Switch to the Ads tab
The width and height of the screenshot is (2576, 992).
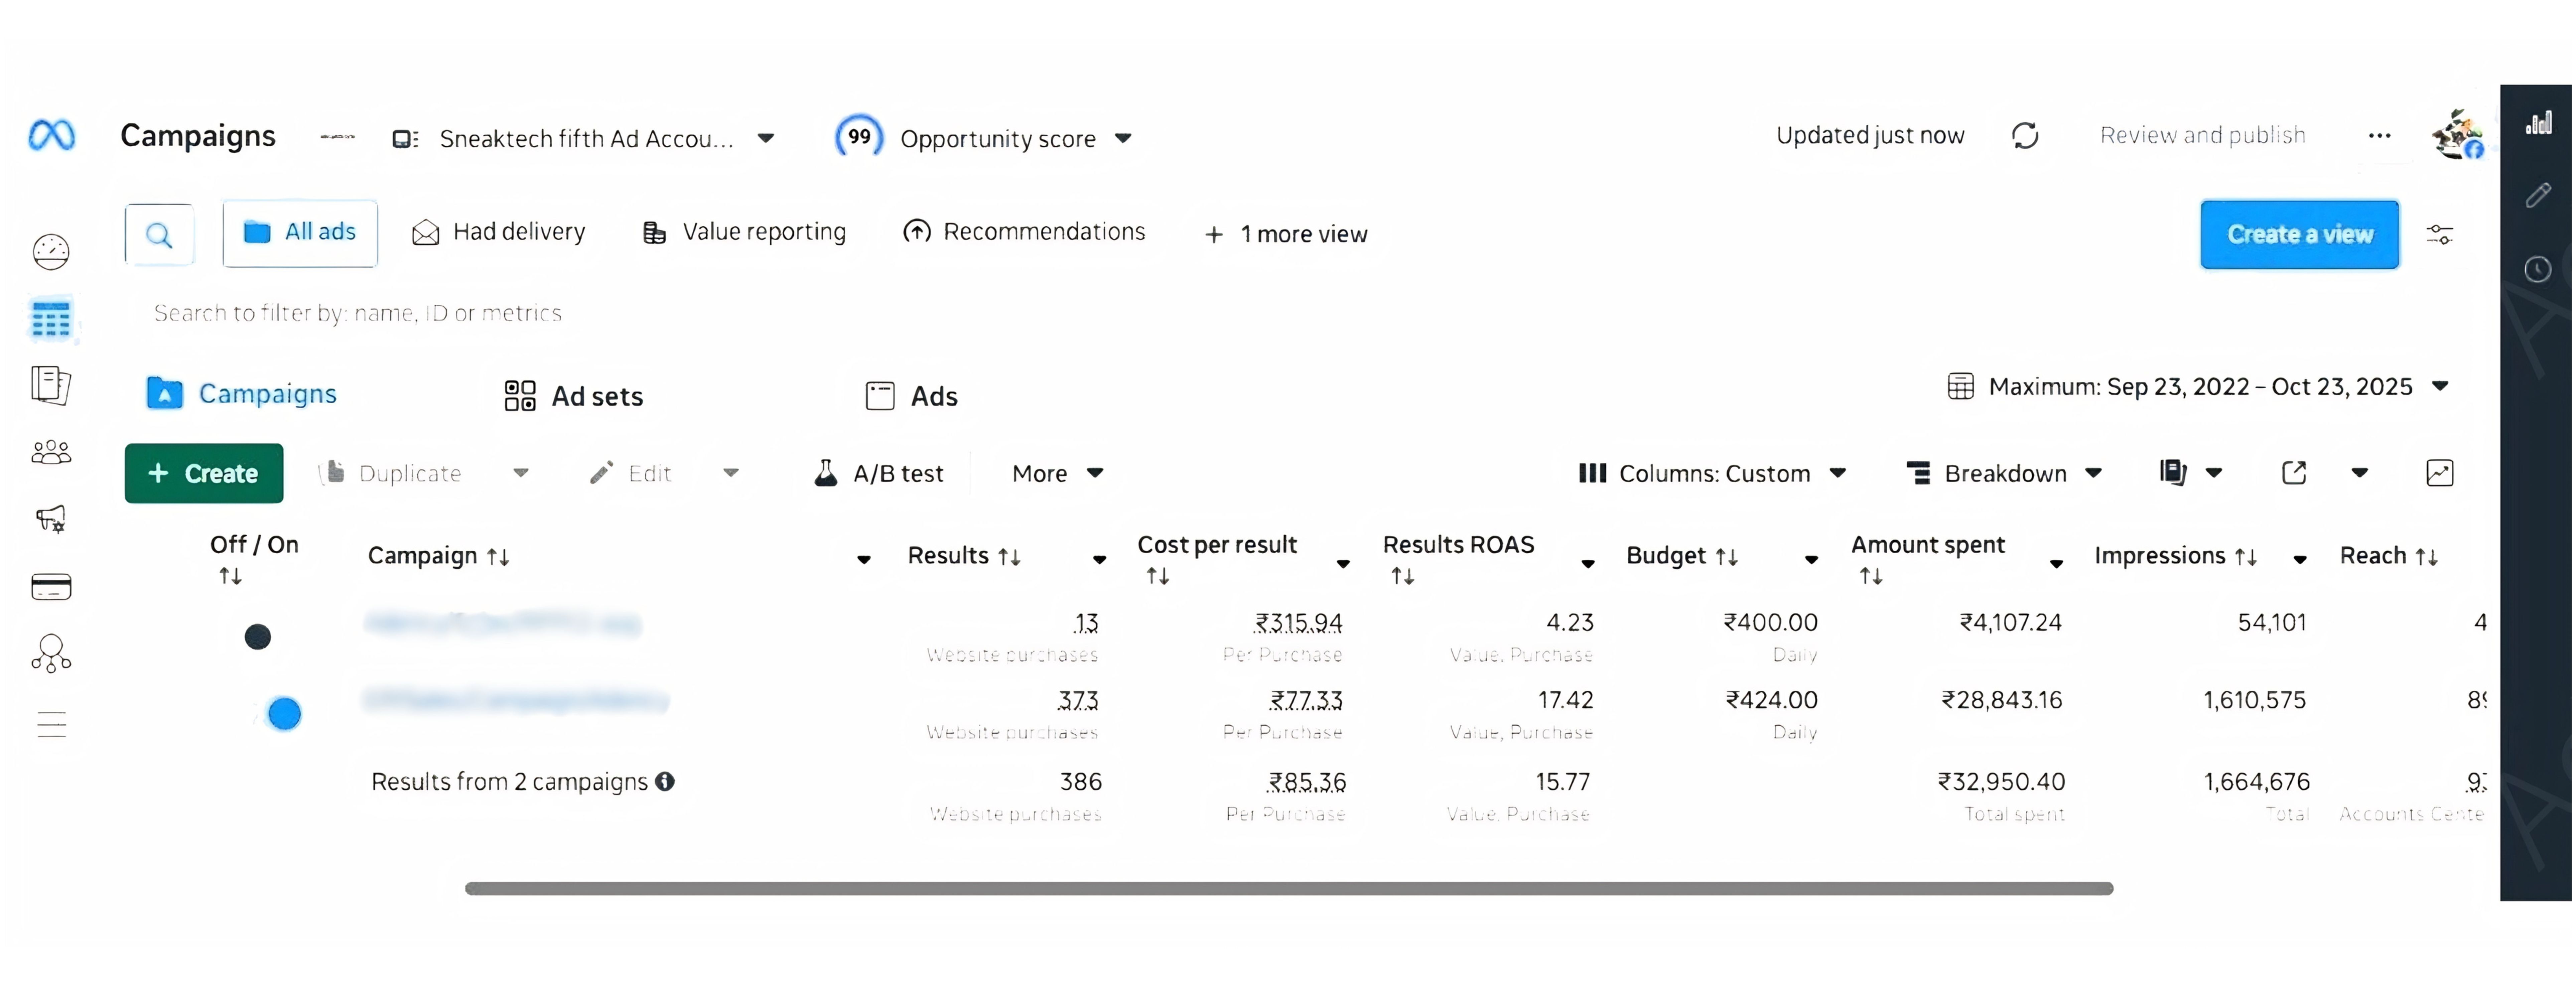(911, 396)
